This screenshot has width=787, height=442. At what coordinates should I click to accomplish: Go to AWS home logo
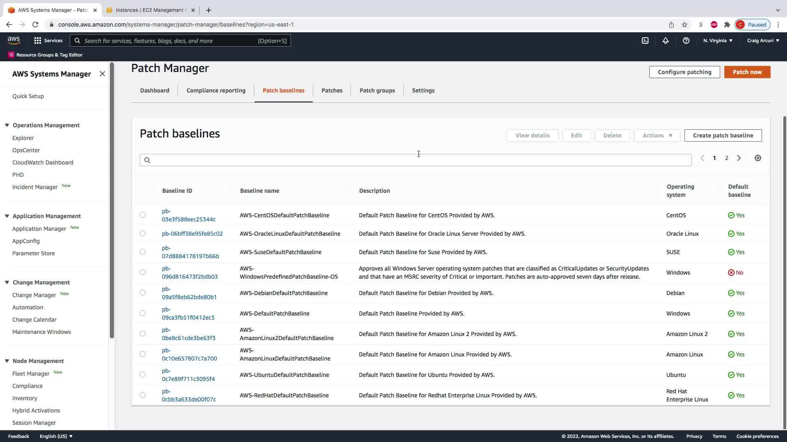click(x=14, y=40)
